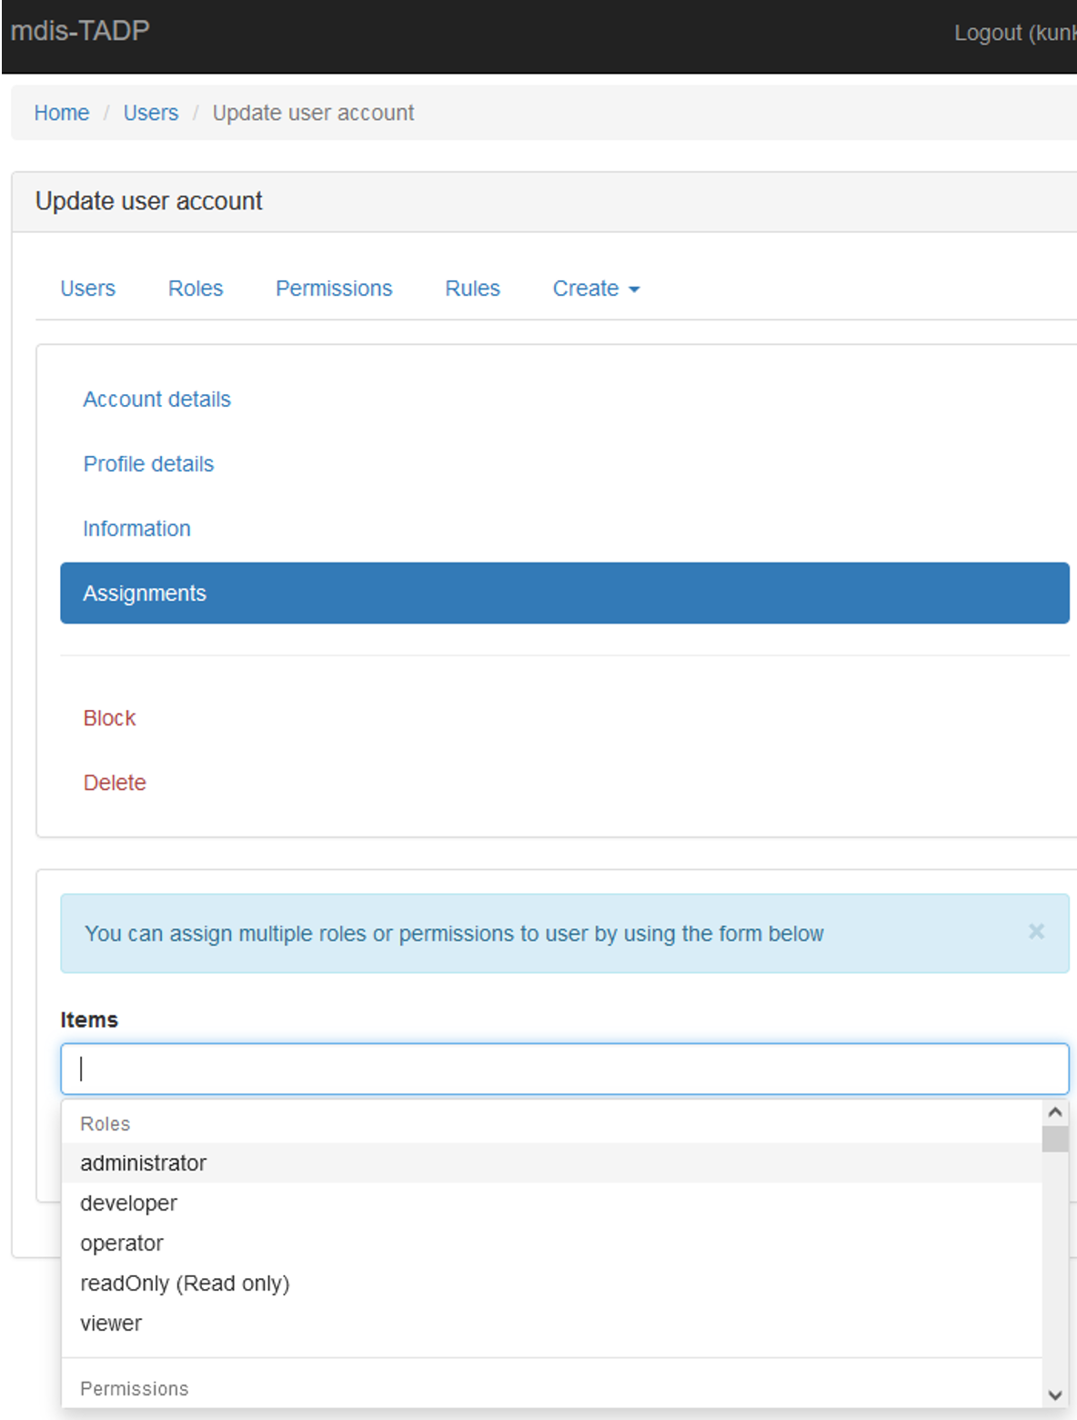Collapse the Create menu chevron
1077x1420 pixels.
tap(633, 289)
